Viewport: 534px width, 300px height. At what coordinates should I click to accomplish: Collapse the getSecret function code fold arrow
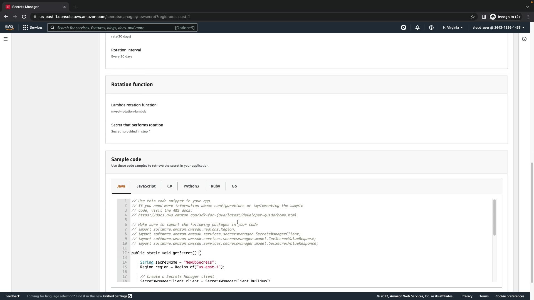[128, 253]
